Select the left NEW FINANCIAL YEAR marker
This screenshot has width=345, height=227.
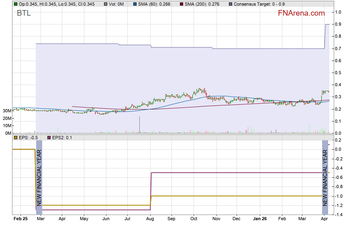tap(39, 177)
